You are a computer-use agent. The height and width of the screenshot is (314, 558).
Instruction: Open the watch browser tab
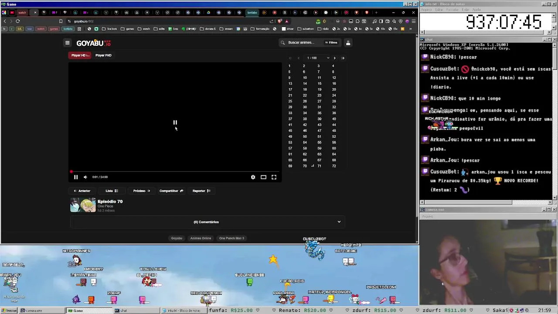(22, 13)
